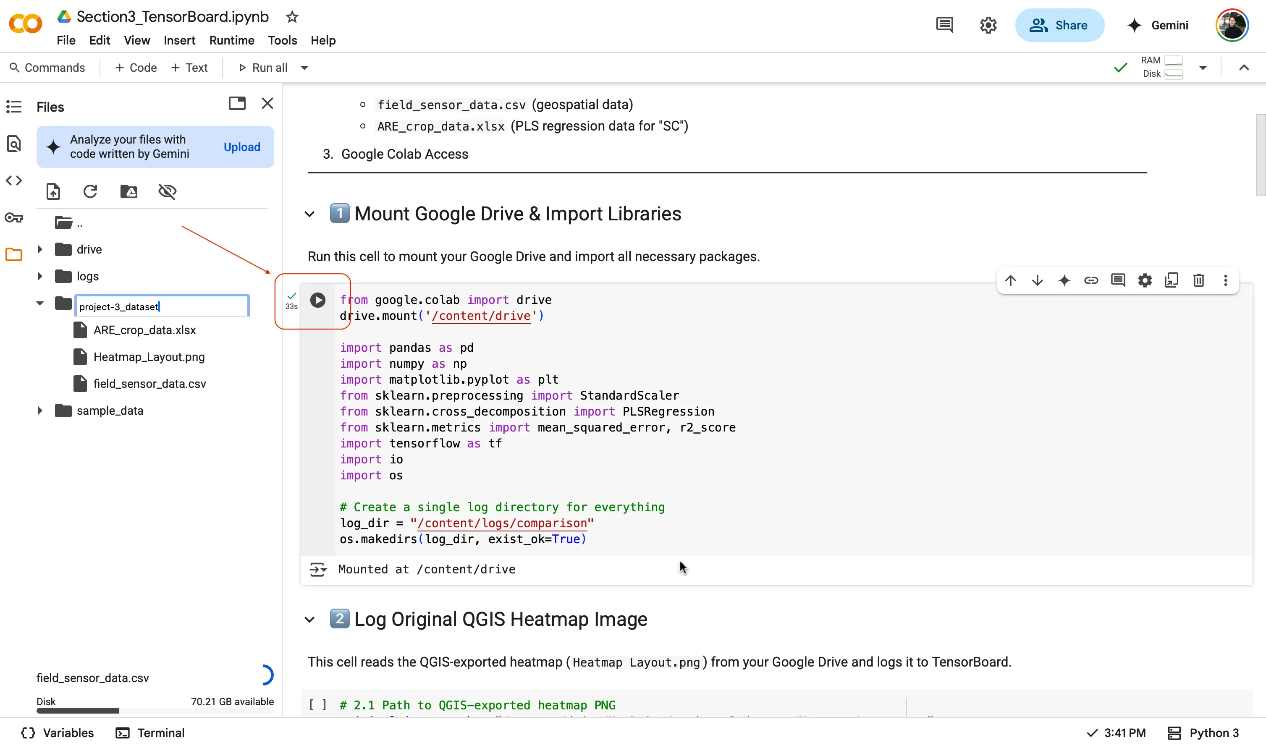Expand the sample_data folder

coord(40,411)
